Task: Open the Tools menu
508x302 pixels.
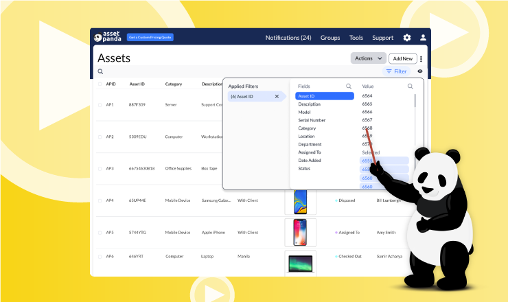Action: pyautogui.click(x=356, y=38)
